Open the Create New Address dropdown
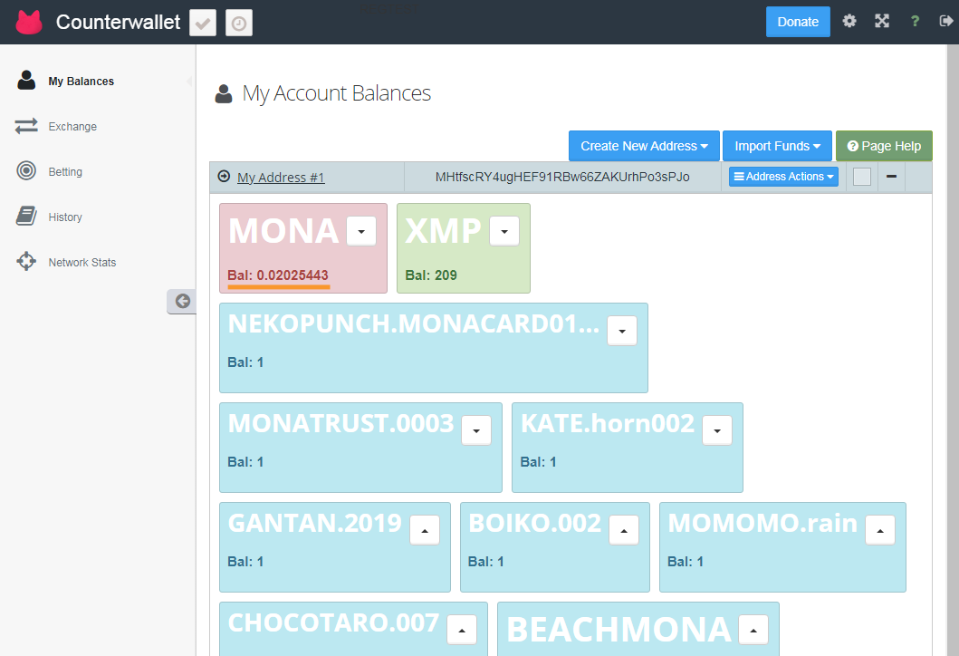The height and width of the screenshot is (656, 959). point(644,146)
